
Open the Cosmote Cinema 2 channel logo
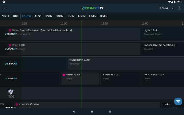pos(11,49)
